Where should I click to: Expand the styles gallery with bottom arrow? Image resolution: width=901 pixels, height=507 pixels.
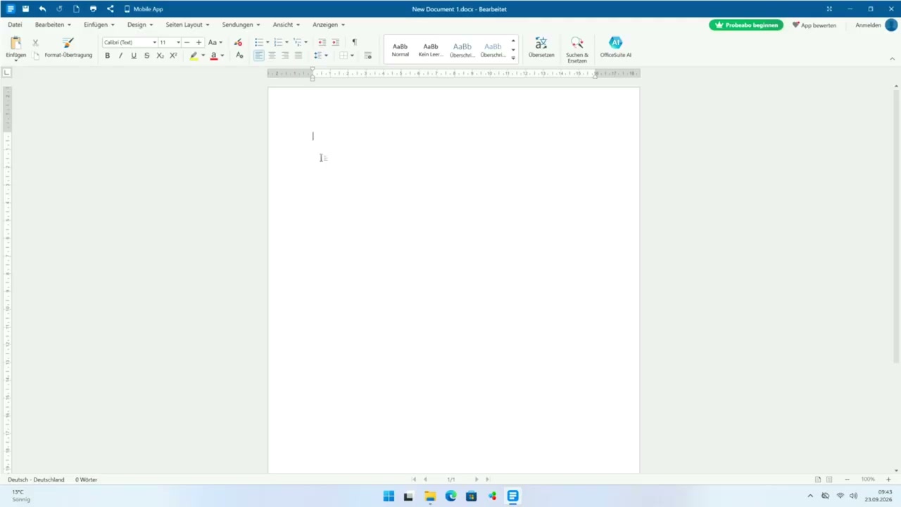[513, 58]
